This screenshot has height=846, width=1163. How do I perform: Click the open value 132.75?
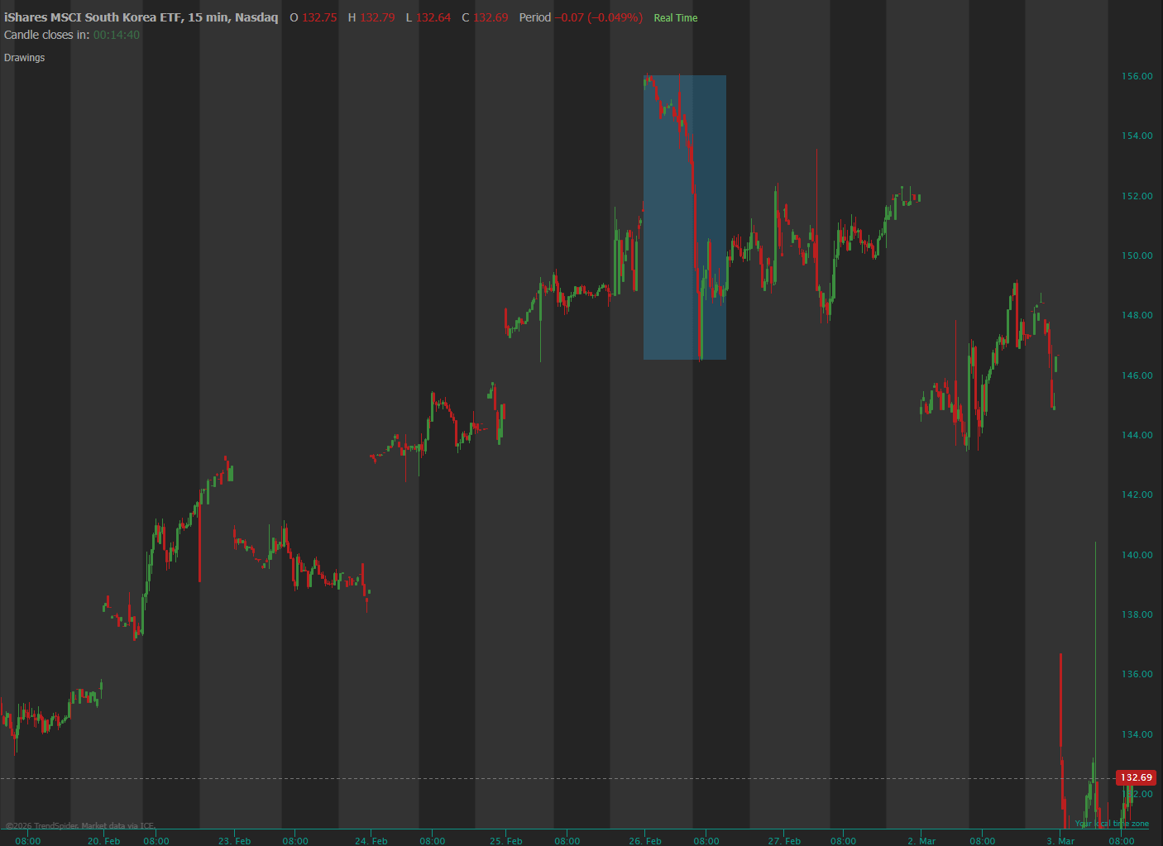click(x=319, y=17)
